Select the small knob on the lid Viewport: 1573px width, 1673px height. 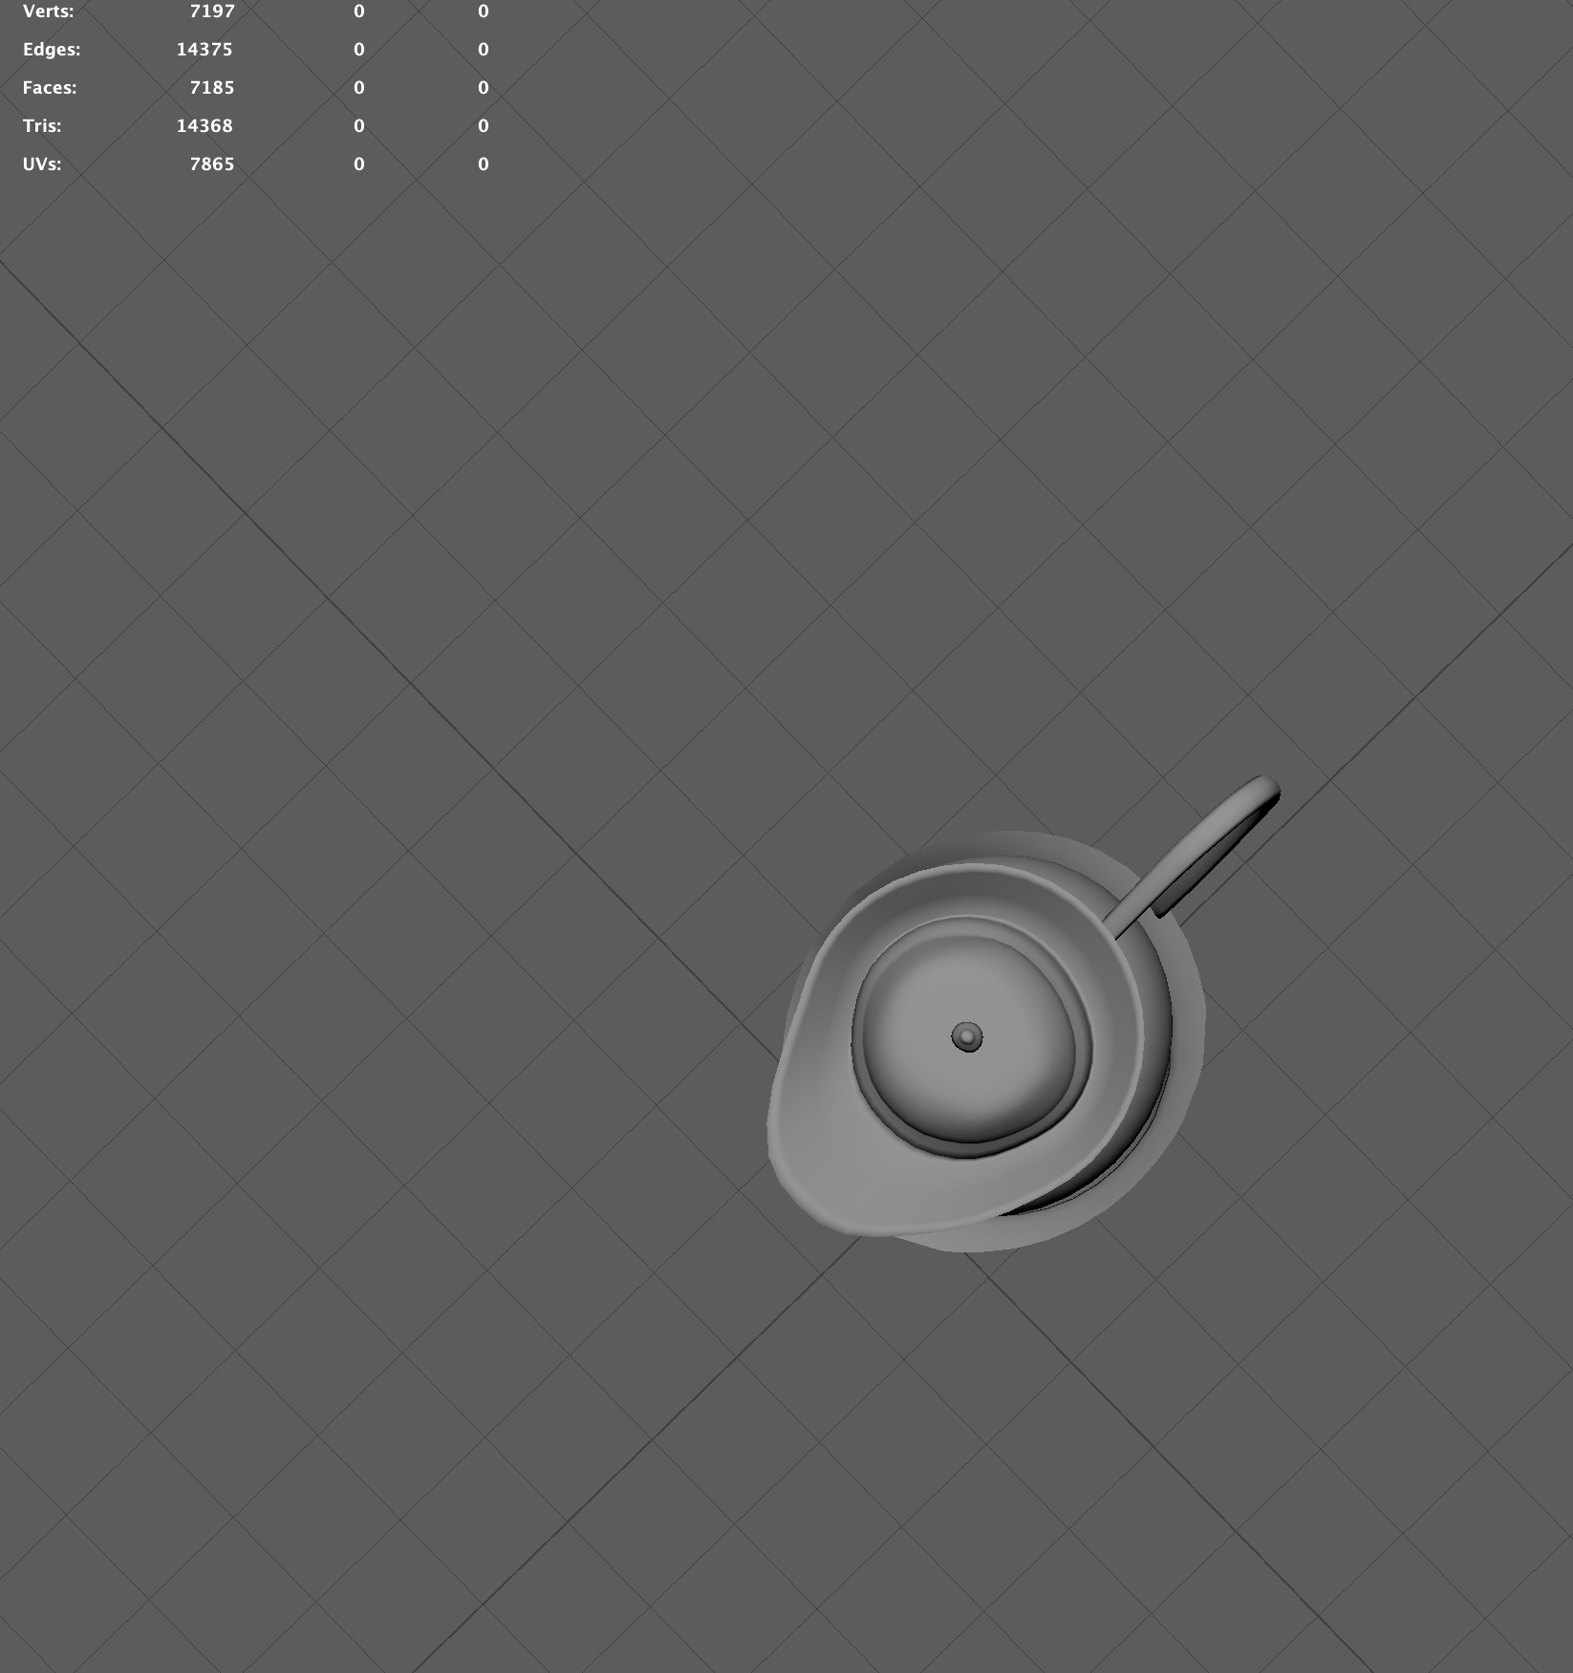click(967, 1037)
